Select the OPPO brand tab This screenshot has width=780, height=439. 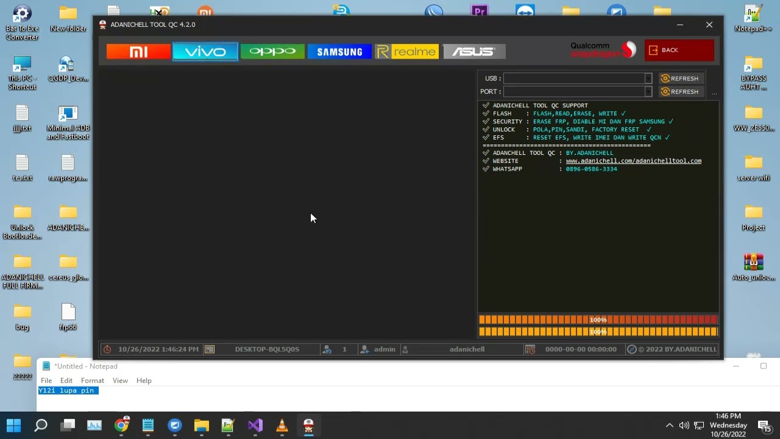click(x=272, y=52)
